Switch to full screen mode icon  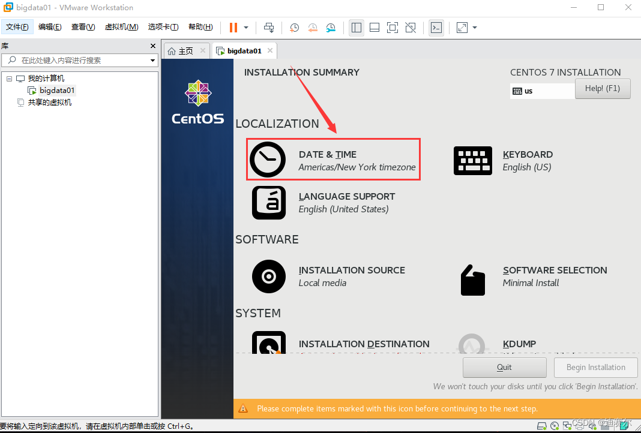tap(393, 28)
